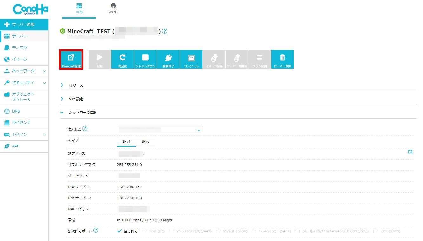Expand the ネットワーク sidebar menu
This screenshot has height=241, width=423.
(x=24, y=71)
